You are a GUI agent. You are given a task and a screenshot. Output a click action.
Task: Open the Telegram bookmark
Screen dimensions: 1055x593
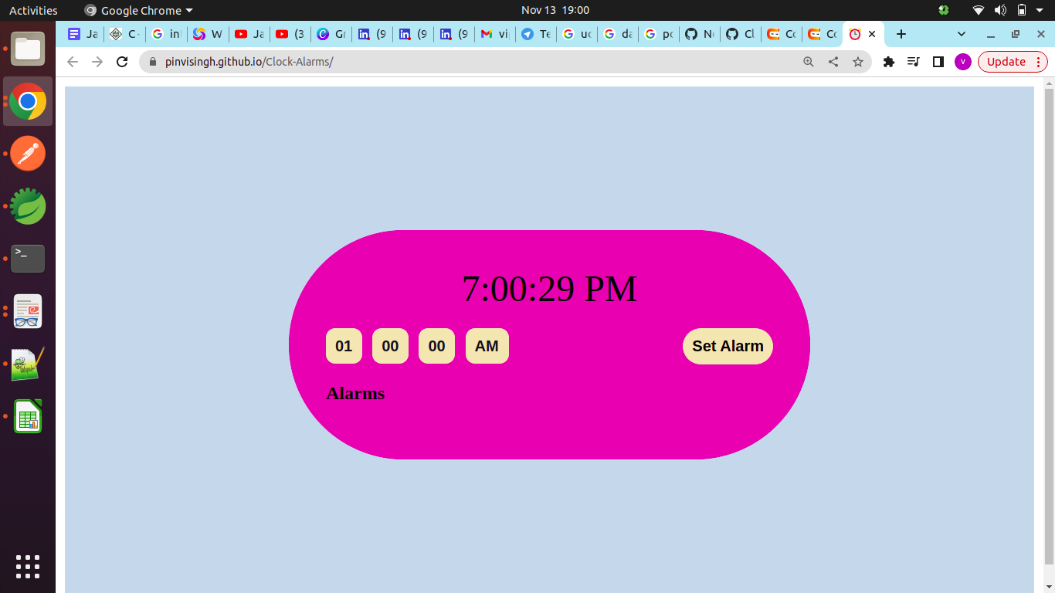coord(534,34)
